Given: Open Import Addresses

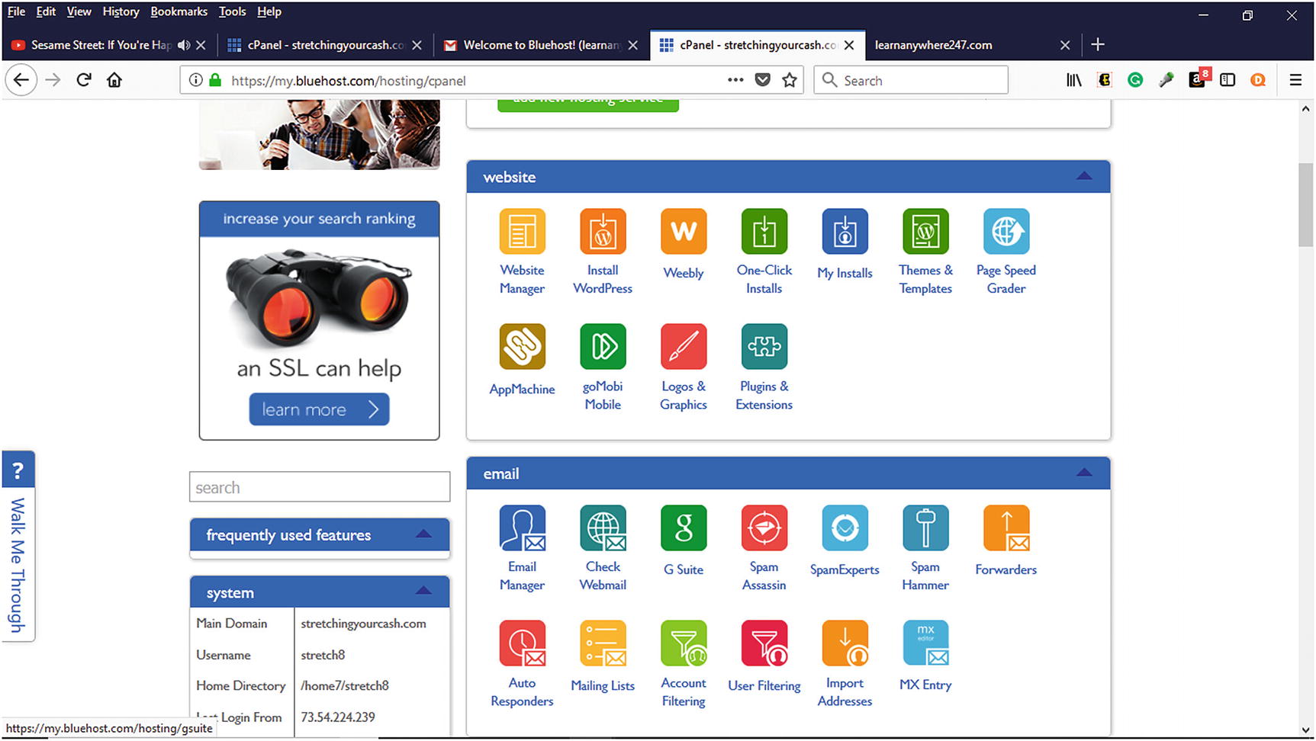Looking at the screenshot, I should [845, 644].
